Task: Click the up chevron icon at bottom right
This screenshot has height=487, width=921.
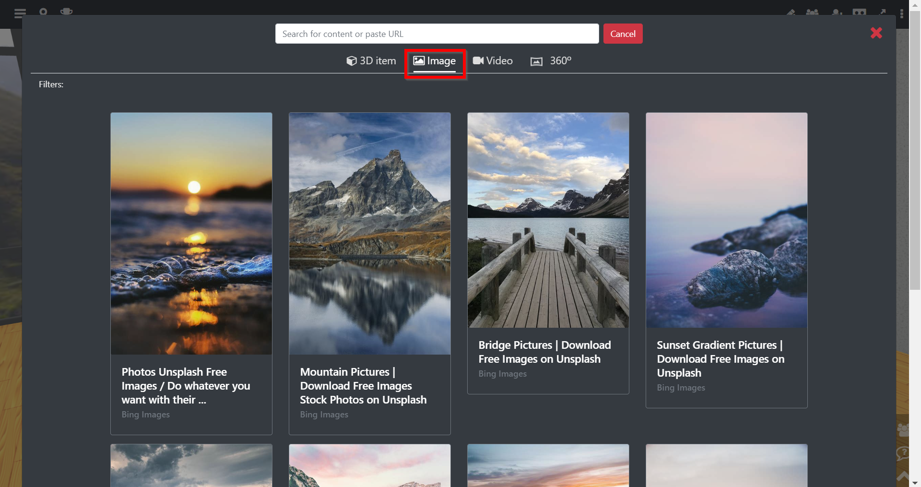Action: pyautogui.click(x=903, y=476)
